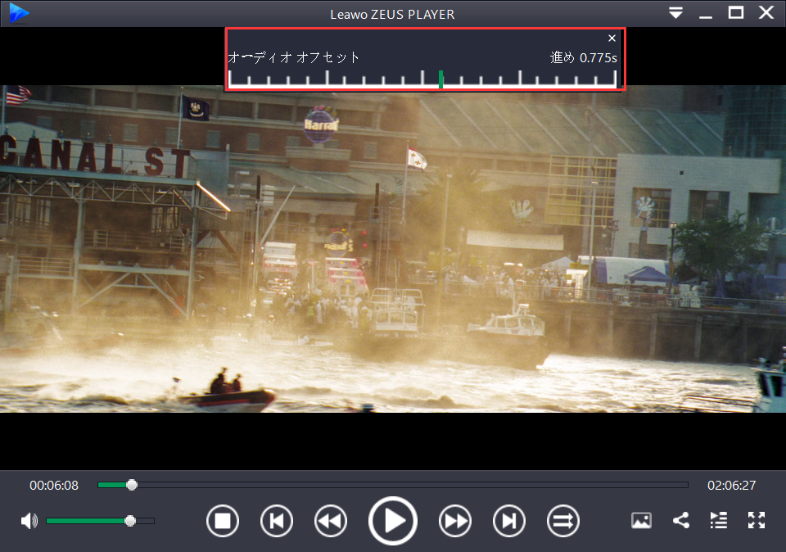Click the total duration 02:06:27 label

[x=731, y=486]
